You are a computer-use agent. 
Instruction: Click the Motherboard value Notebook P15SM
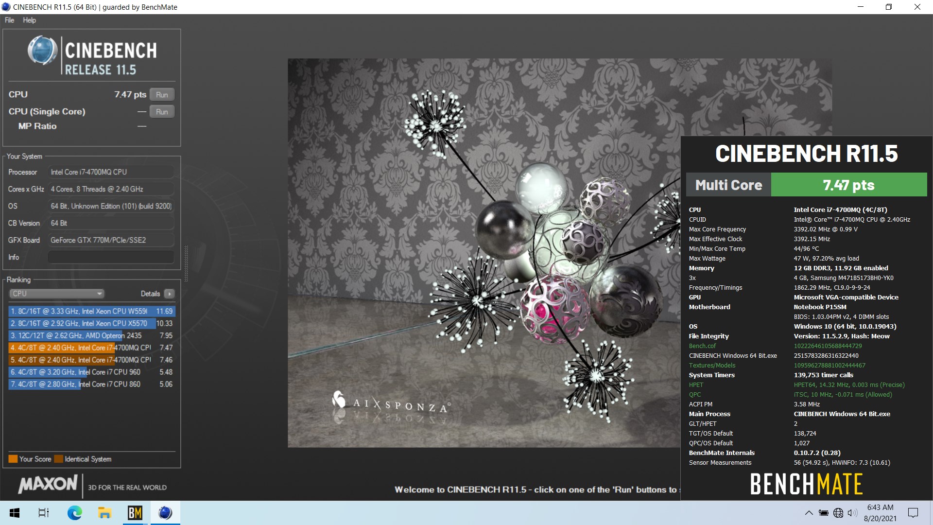pos(820,307)
